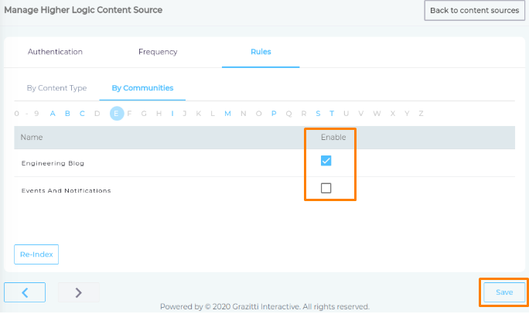529x314 pixels.
Task: Switch to By Content Type sub-tab
Action: (56, 88)
